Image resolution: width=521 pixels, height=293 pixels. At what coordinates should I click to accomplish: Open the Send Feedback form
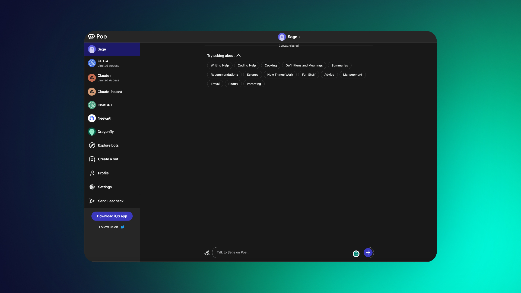coord(112,201)
